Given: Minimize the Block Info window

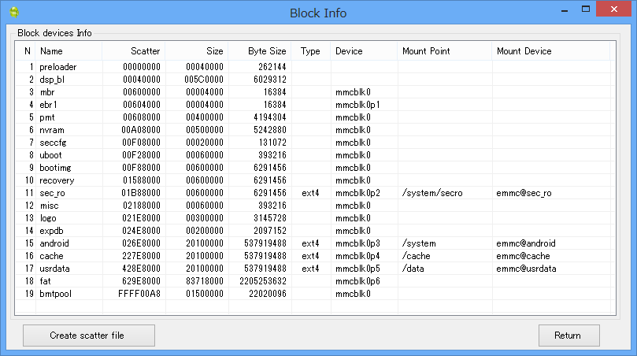Looking at the screenshot, I should point(565,9).
